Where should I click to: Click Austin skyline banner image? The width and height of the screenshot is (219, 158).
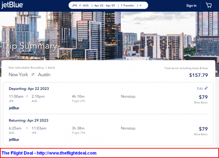(109, 36)
